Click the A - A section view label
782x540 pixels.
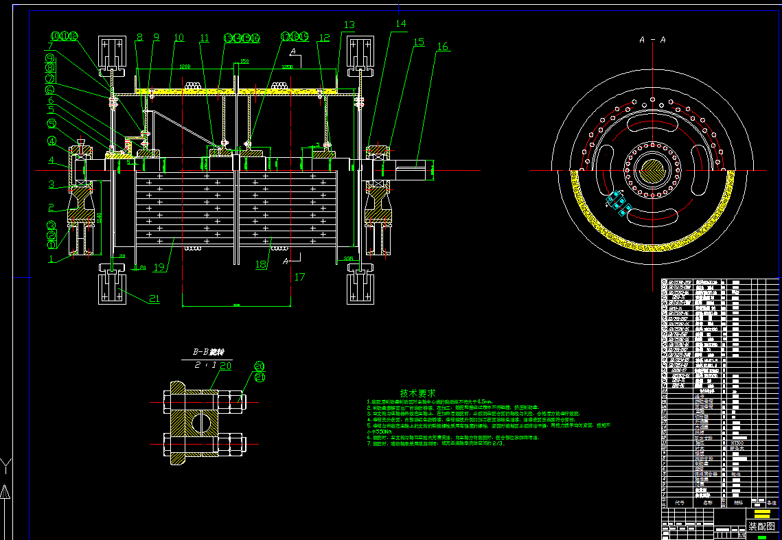[x=652, y=40]
